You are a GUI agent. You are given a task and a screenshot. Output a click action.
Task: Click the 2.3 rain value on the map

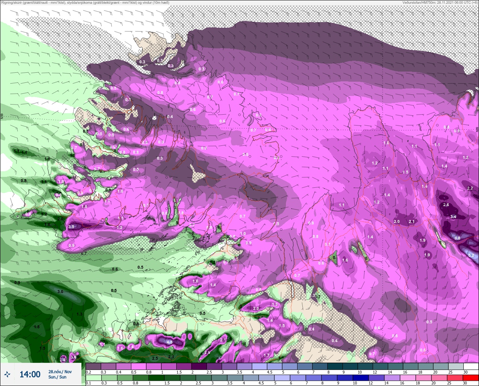coord(171,357)
